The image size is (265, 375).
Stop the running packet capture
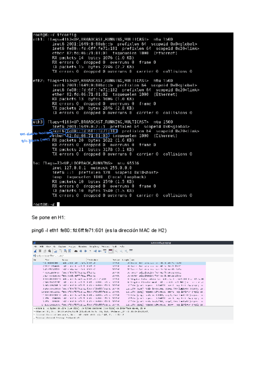40,251
